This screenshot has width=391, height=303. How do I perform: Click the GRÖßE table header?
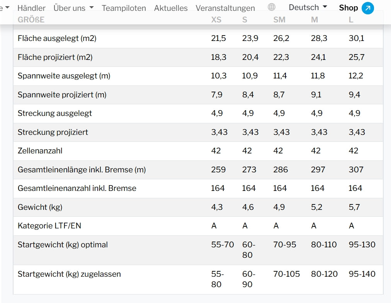(31, 20)
